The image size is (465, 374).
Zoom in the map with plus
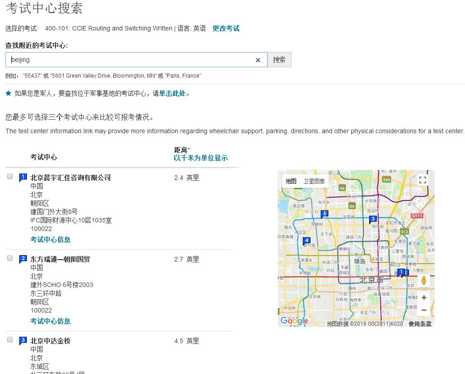[x=424, y=297]
